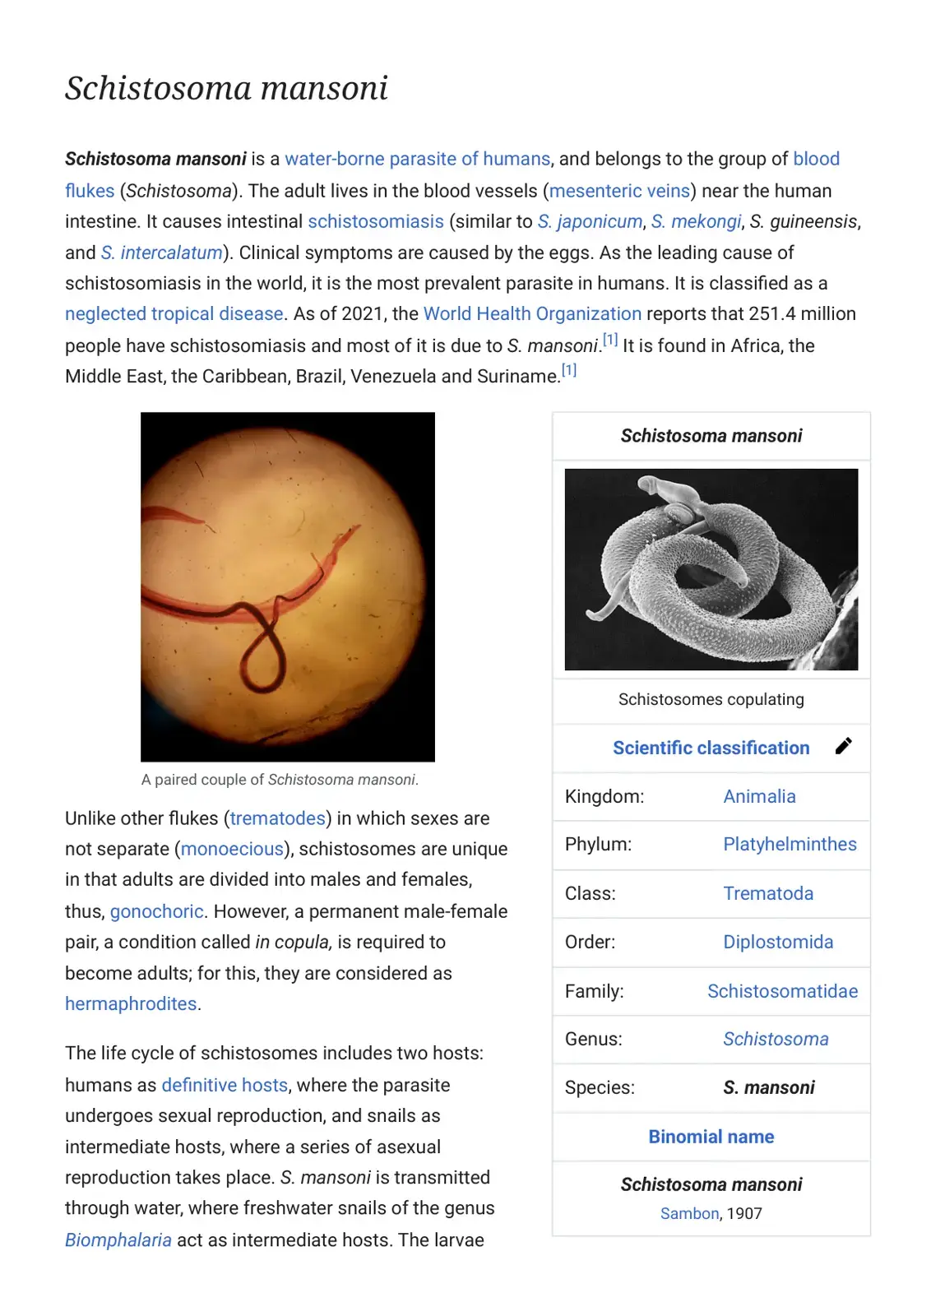Viewport: 931px width, 1316px height.
Task: Open the 'gonochoric' link
Action: pyautogui.click(x=156, y=911)
